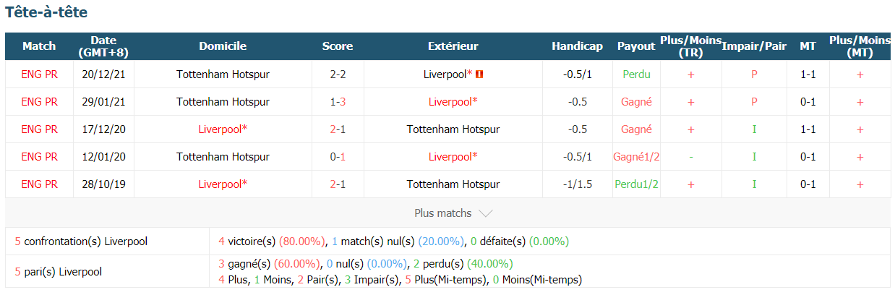Expand the Plus matchs chevron arrow
This screenshot has width=895, height=295.
click(x=486, y=214)
